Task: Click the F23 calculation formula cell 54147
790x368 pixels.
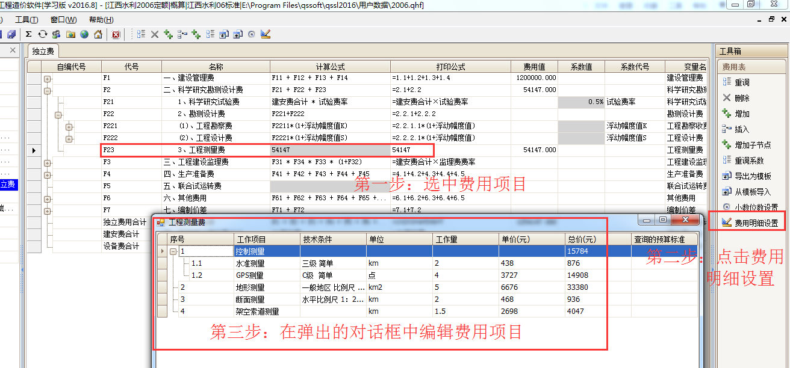Action: tap(329, 150)
